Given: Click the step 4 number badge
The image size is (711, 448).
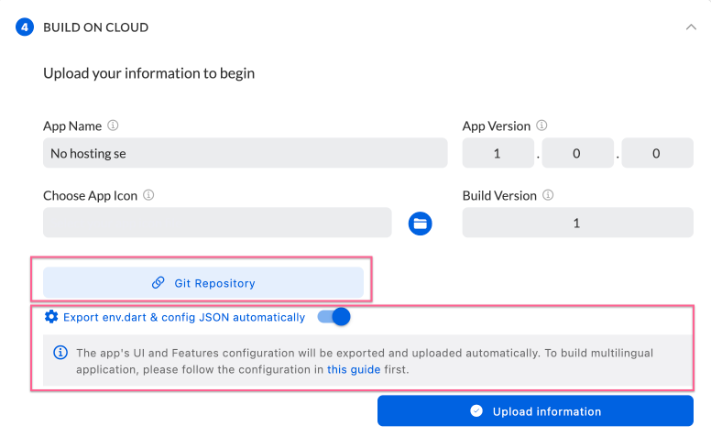Looking at the screenshot, I should point(25,27).
